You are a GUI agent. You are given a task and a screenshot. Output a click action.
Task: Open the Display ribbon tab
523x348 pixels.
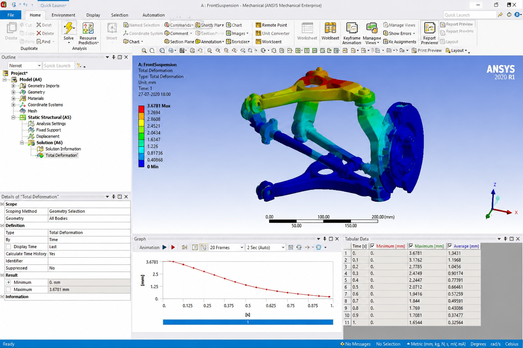coord(93,15)
